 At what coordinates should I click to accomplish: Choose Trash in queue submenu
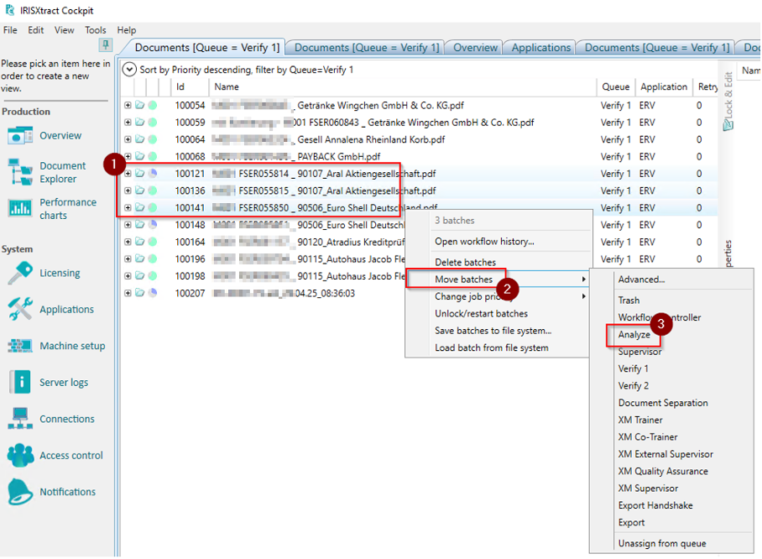point(629,300)
